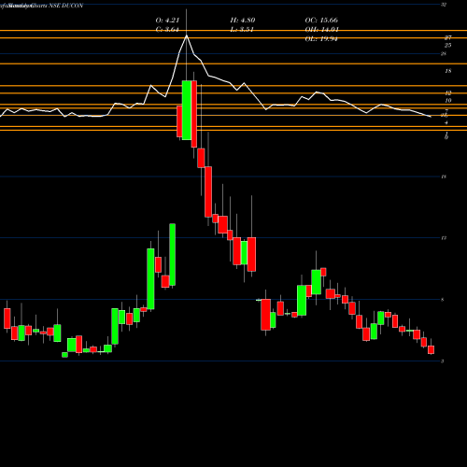Click the peak point of the white line
The width and height of the screenshot is (467, 467).
pyautogui.click(x=187, y=35)
